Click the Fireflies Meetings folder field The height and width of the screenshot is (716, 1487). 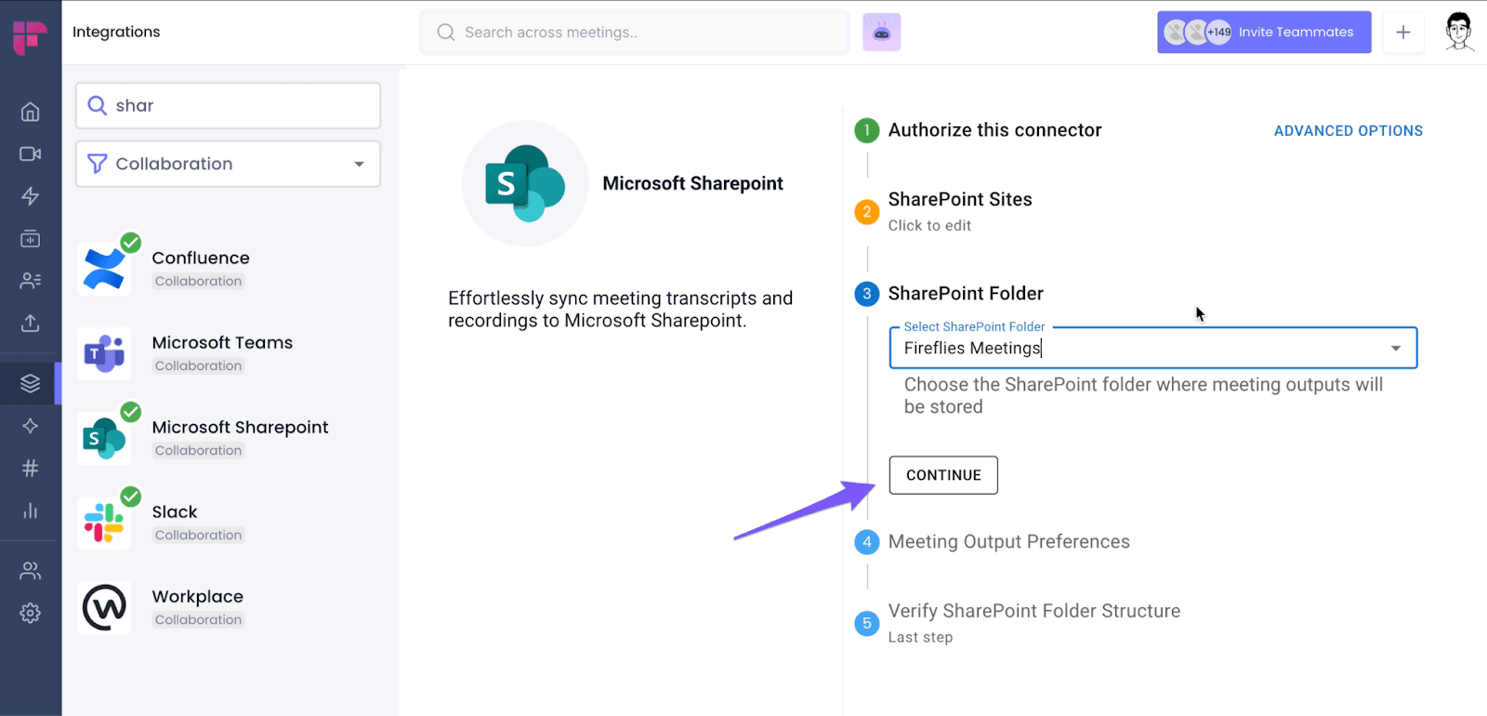click(x=1152, y=348)
